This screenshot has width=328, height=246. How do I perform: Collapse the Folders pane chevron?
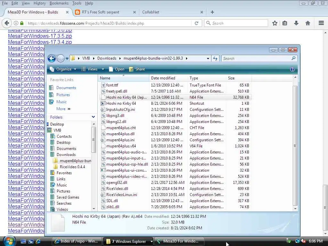(93, 117)
